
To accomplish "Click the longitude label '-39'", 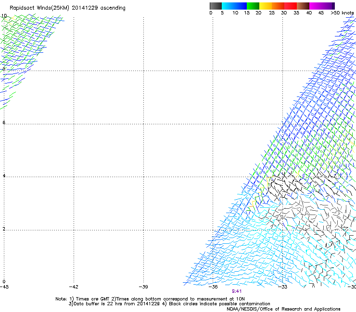I will coord(143,287).
